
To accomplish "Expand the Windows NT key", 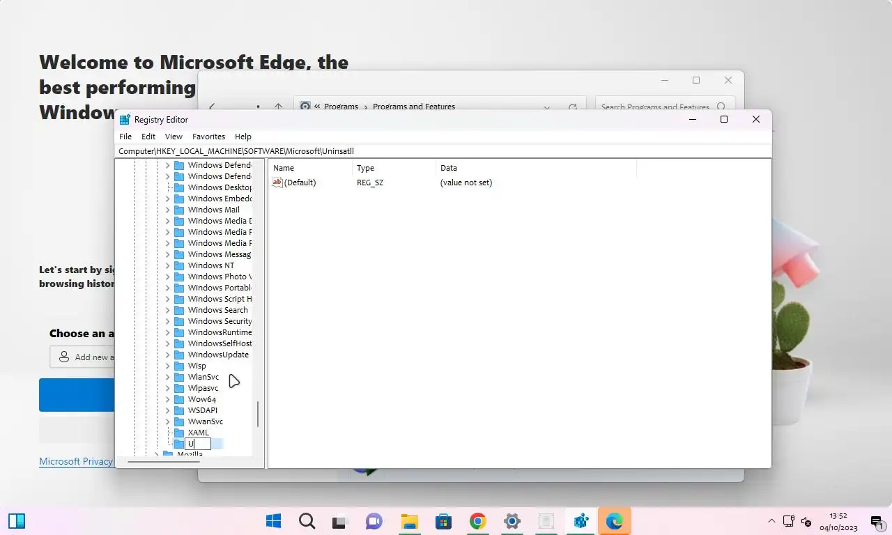I will click(167, 265).
